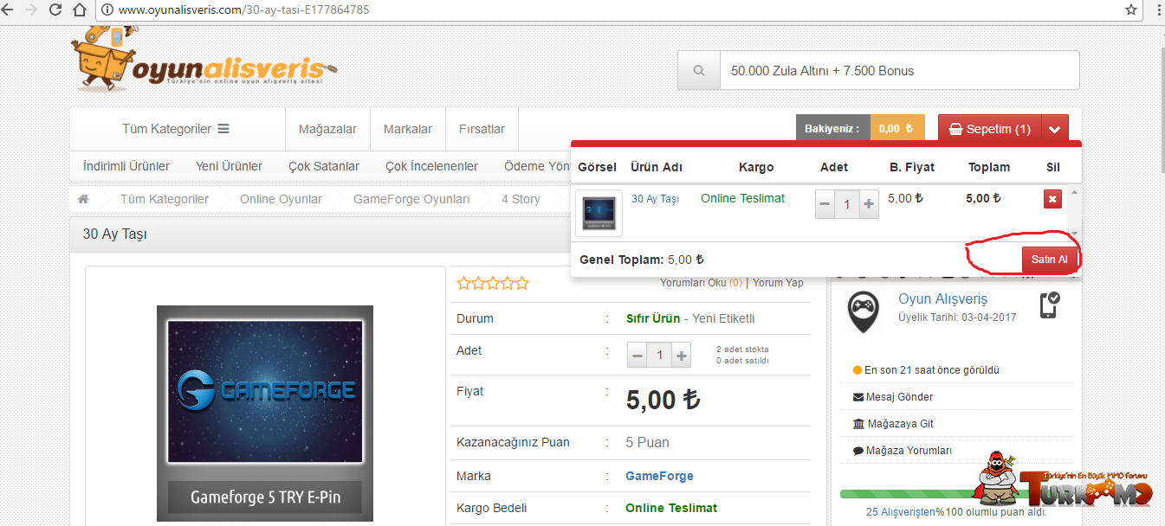The image size is (1165, 526).
Task: Go to browser home page icon
Action: pos(79,10)
